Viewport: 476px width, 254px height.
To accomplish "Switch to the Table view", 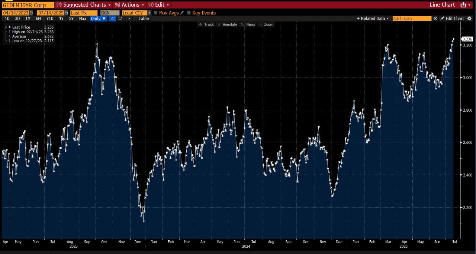I will tap(144, 19).
